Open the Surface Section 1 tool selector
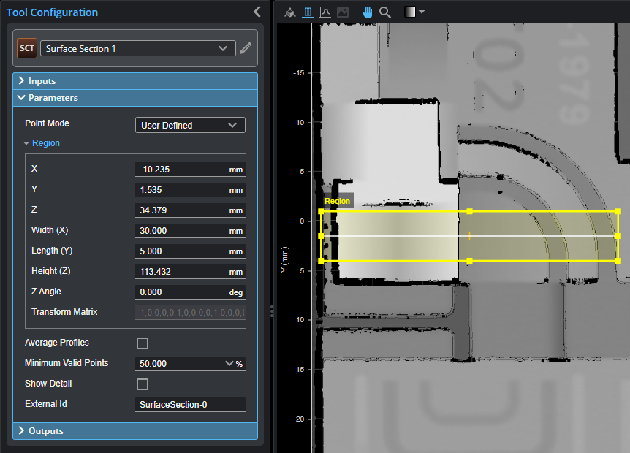630x453 pixels. tap(137, 49)
